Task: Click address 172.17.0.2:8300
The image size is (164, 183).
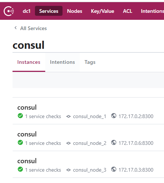Action: pyautogui.click(x=136, y=116)
